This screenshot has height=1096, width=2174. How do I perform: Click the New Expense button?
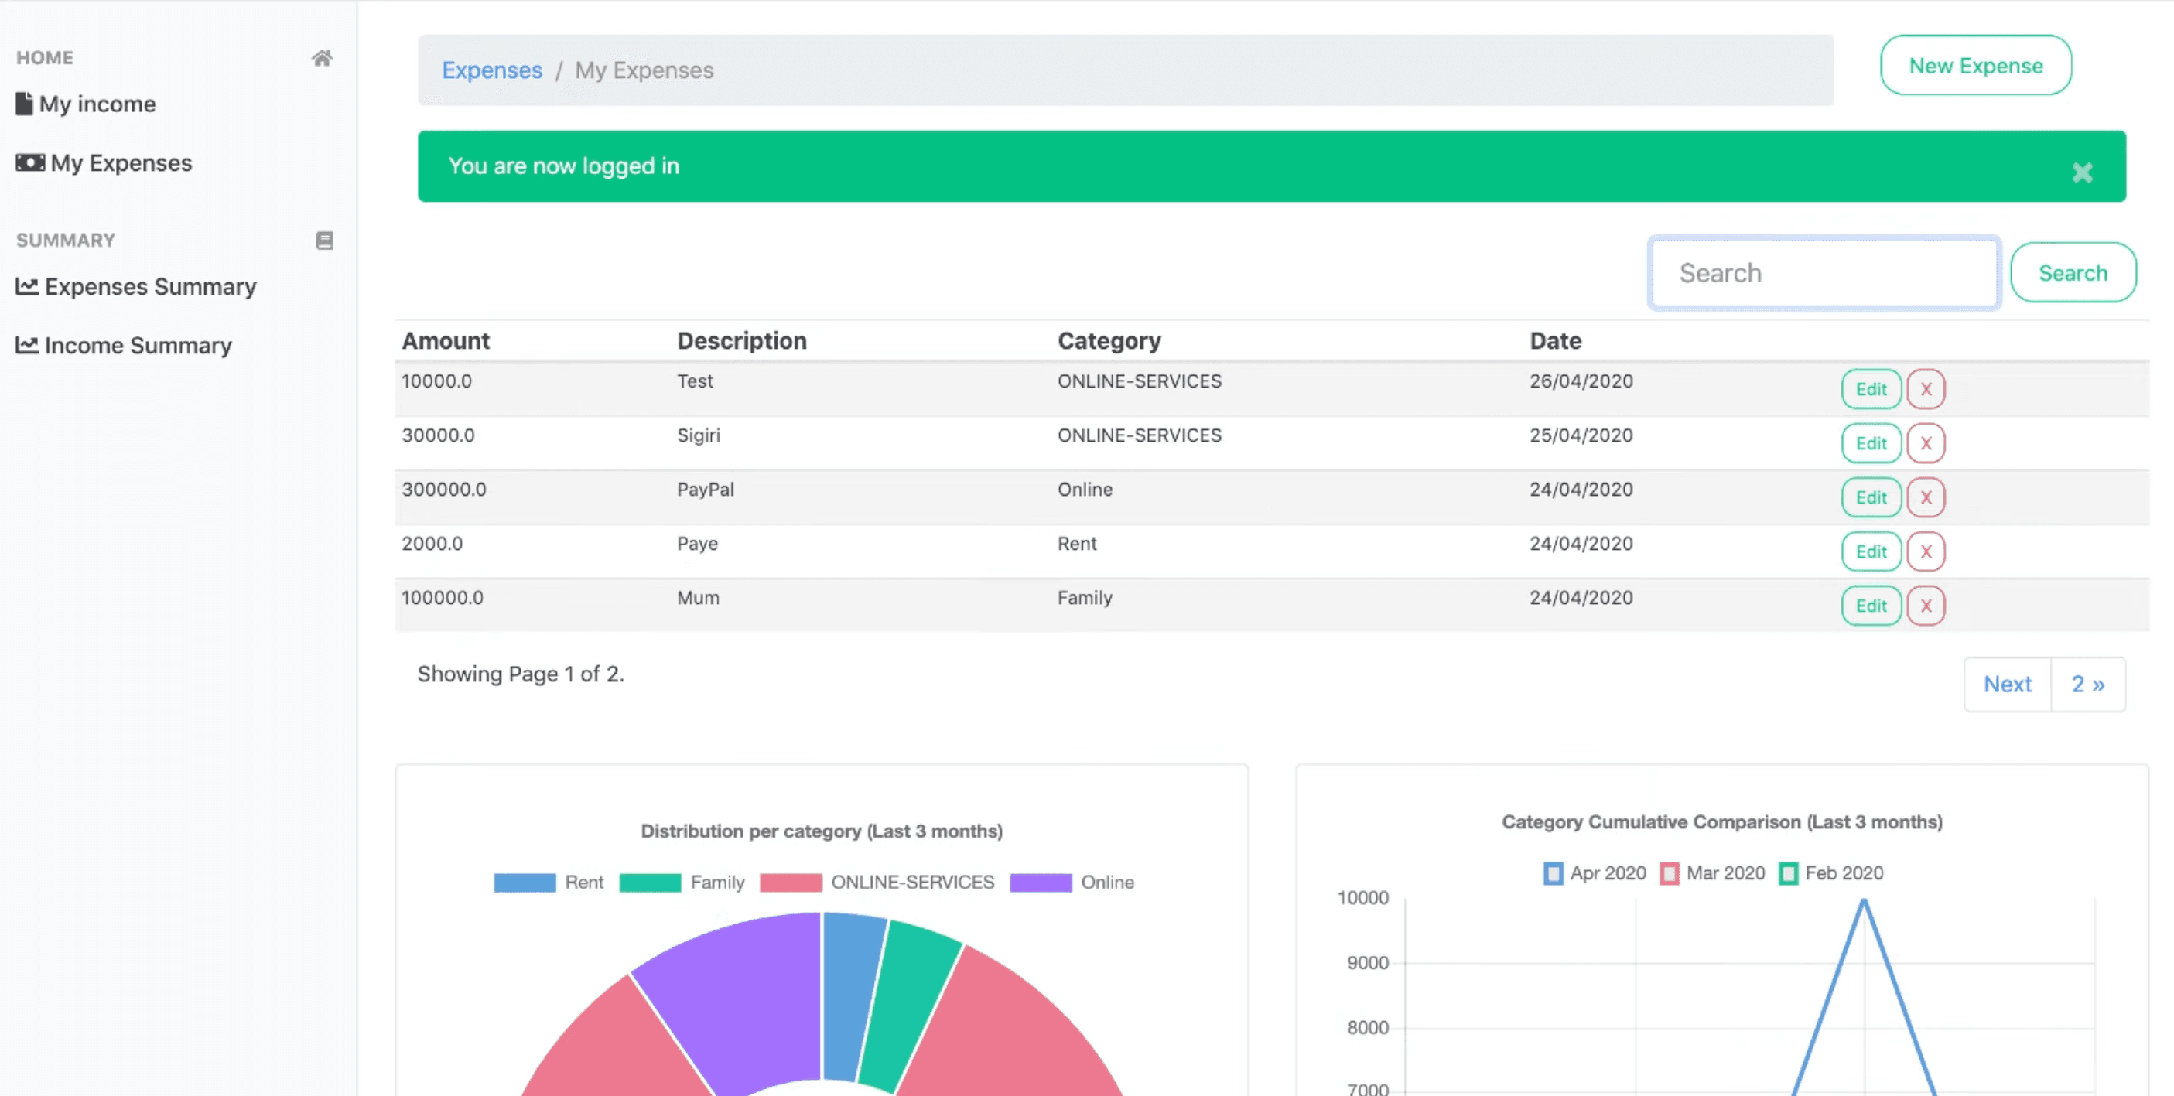[1975, 65]
